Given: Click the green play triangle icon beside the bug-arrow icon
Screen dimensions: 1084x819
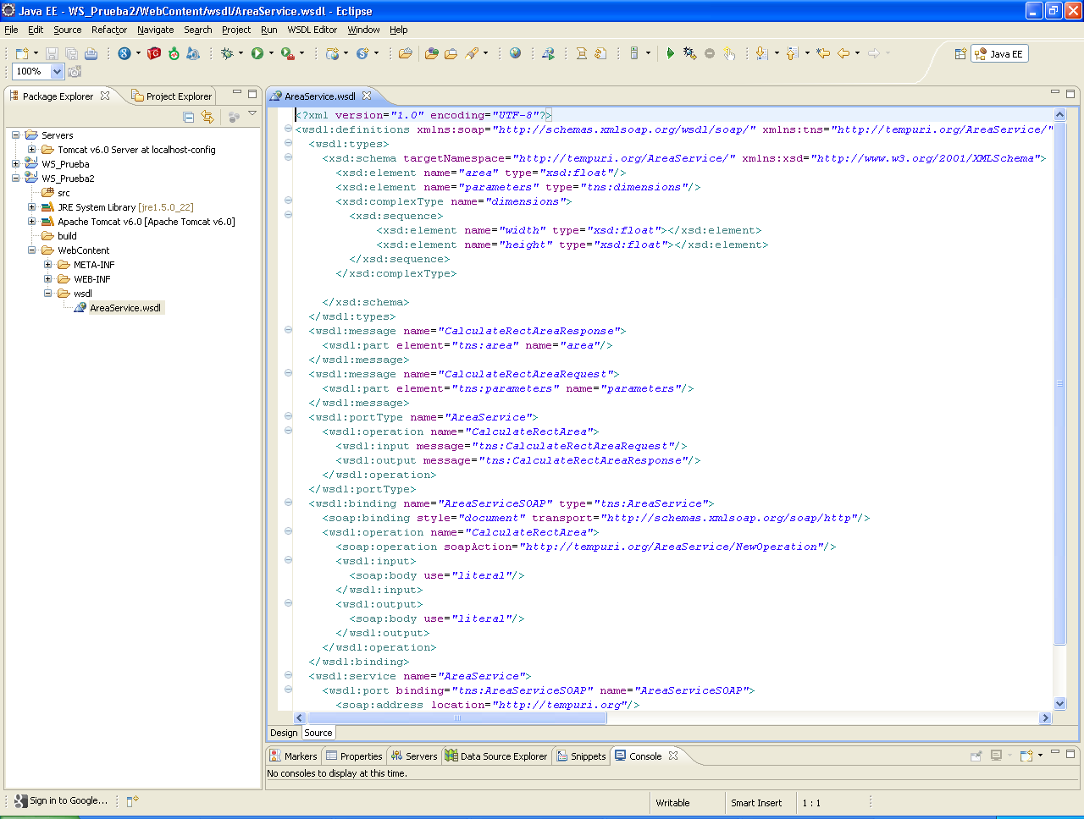Looking at the screenshot, I should click(670, 53).
